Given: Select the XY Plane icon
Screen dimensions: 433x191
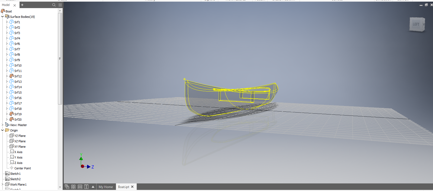Looking at the screenshot, I should tap(12, 146).
